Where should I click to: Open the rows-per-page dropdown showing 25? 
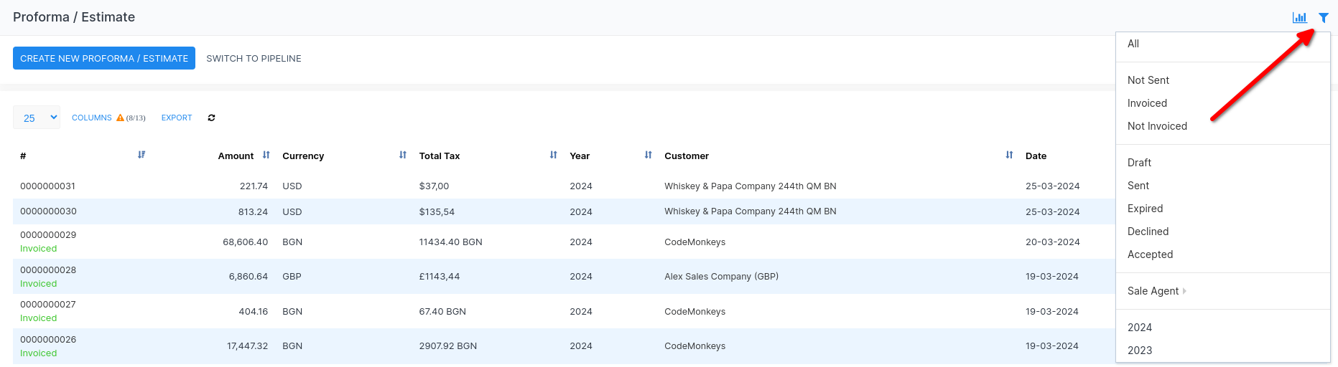[x=37, y=118]
